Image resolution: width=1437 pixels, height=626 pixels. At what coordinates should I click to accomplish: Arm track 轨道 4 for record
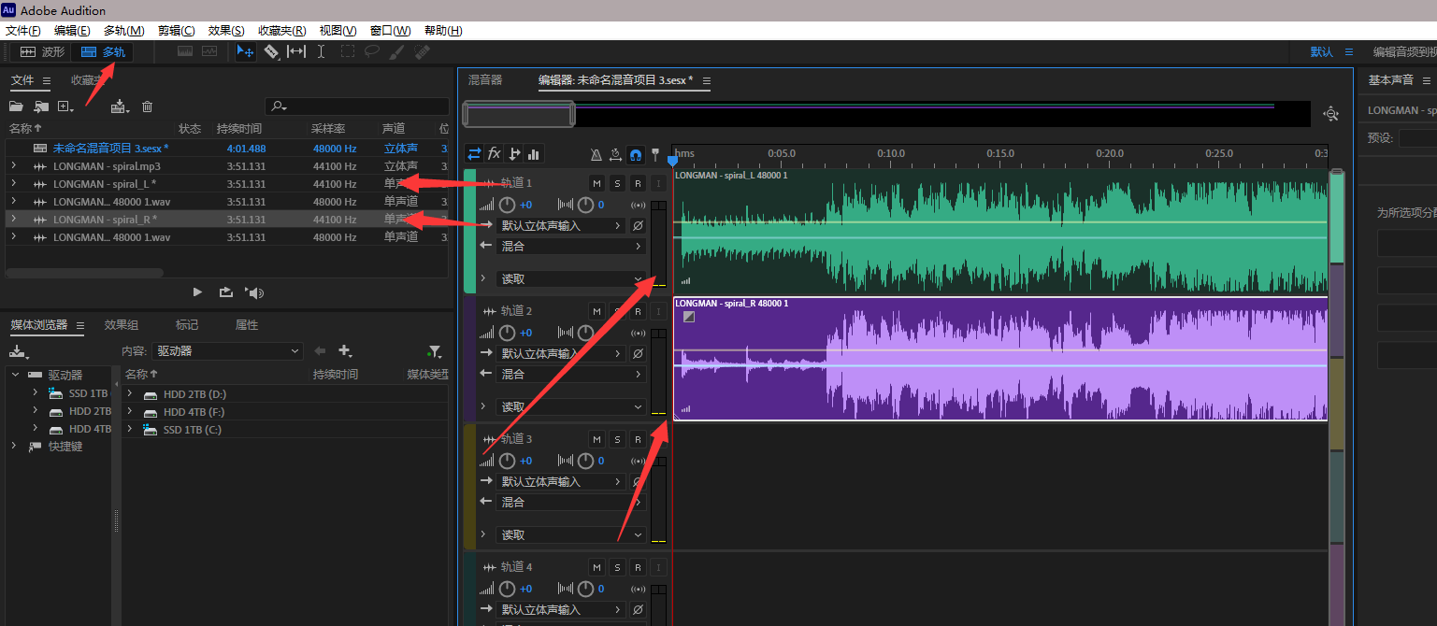(x=638, y=567)
